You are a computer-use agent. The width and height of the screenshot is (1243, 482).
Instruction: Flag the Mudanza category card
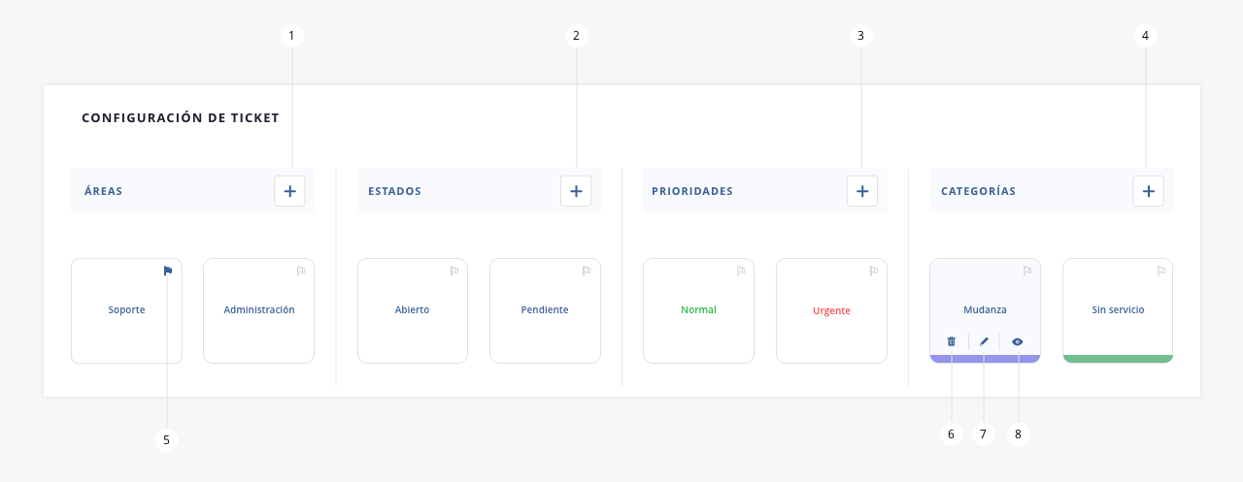(1026, 272)
